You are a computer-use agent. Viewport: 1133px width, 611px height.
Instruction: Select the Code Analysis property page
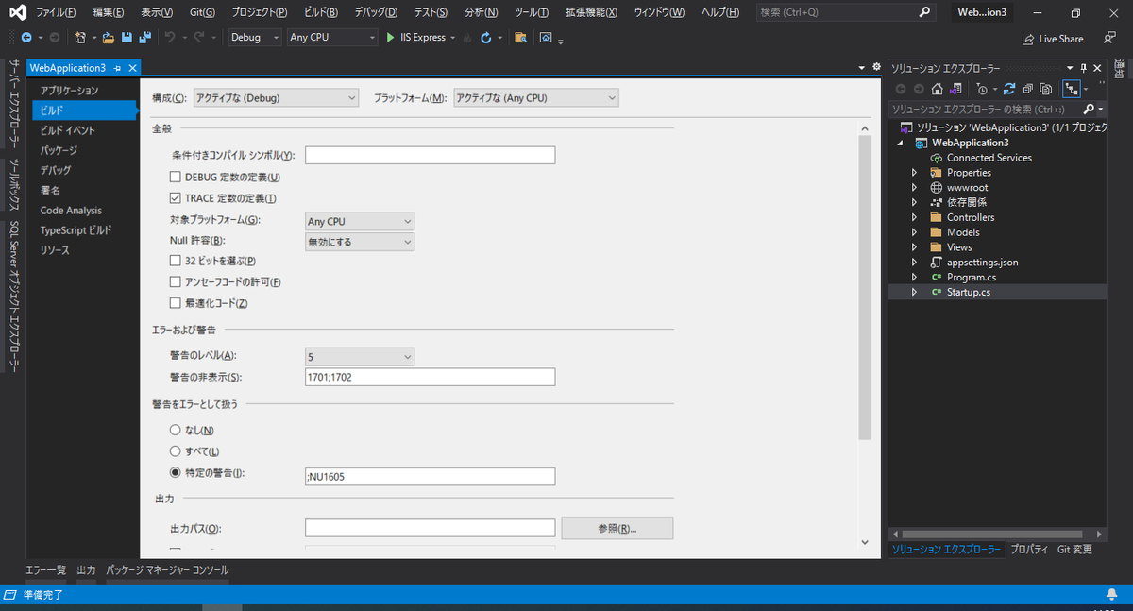(71, 211)
